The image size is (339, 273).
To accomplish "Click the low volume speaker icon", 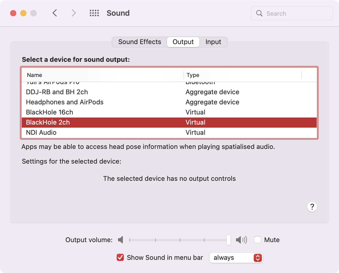I will click(121, 240).
